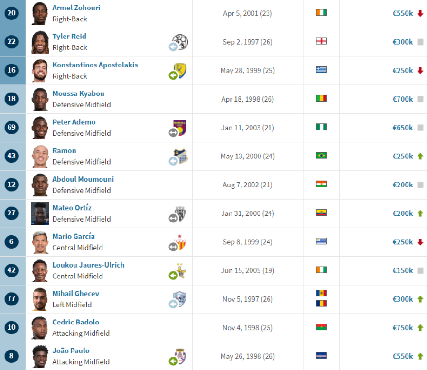Click Mateo Ortíz's player photo thumbnail
Image resolution: width=427 pixels, height=370 pixels.
pyautogui.click(x=40, y=213)
